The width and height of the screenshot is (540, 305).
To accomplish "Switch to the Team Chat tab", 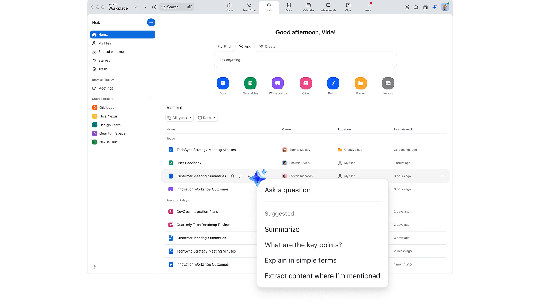I will tap(249, 7).
